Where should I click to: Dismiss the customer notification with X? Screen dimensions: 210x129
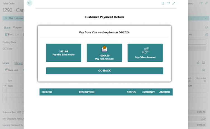tap(6, 18)
